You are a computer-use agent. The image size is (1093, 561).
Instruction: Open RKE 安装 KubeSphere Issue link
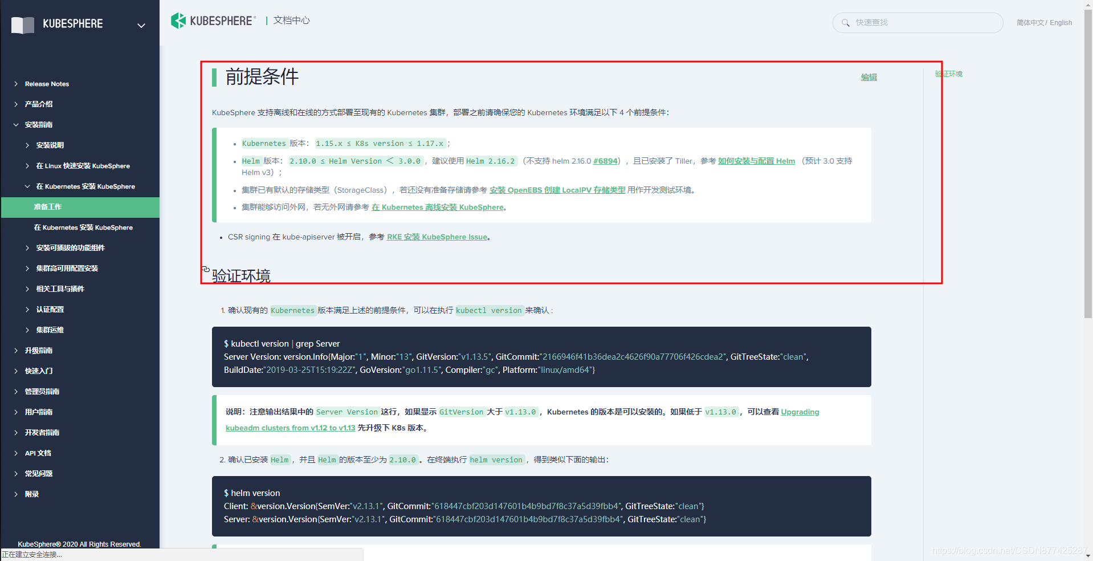pyautogui.click(x=437, y=237)
